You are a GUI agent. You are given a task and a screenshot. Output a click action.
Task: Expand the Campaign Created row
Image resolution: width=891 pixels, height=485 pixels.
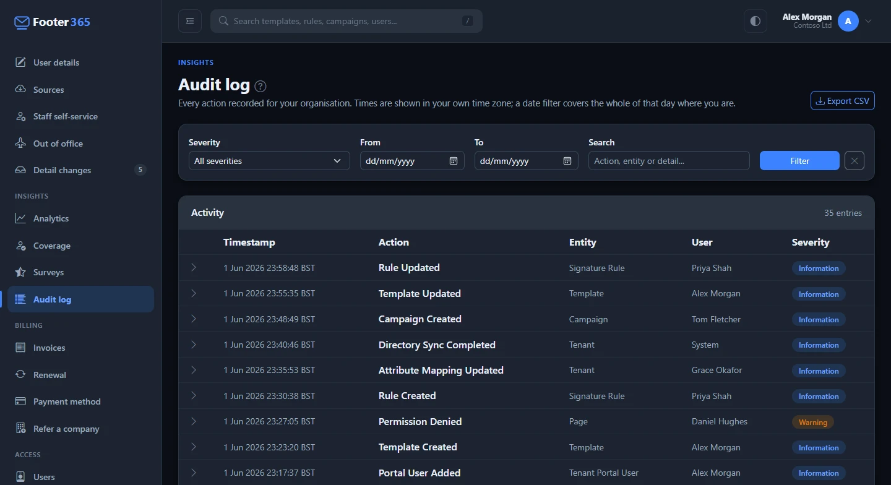(x=194, y=319)
